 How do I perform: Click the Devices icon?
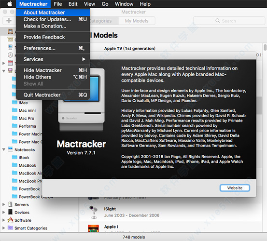tap(10, 212)
